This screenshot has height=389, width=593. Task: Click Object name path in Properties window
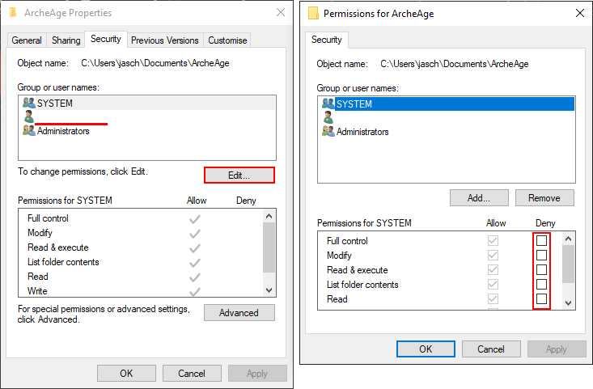point(155,63)
